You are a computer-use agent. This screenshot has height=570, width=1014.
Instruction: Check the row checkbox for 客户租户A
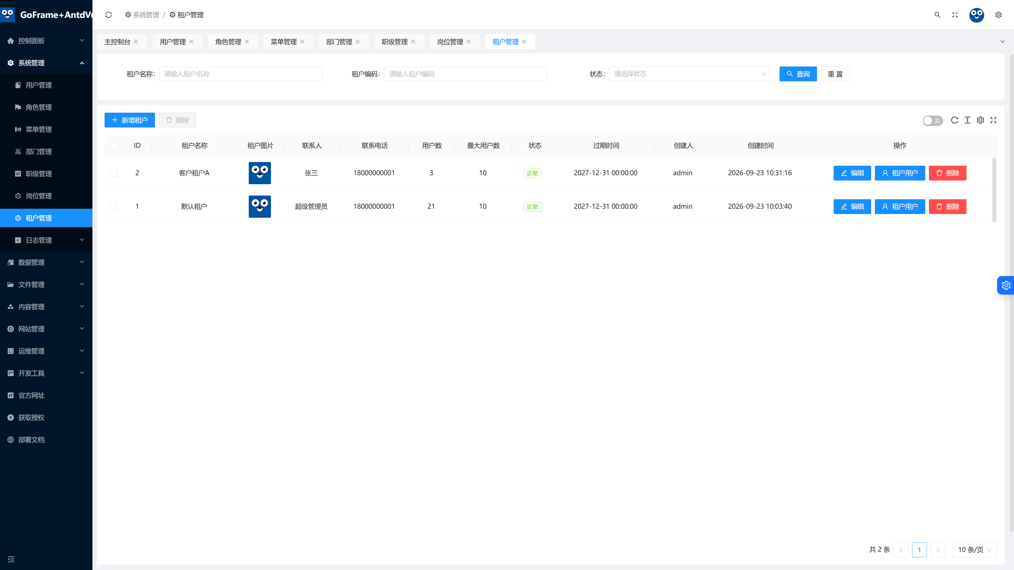pos(114,173)
